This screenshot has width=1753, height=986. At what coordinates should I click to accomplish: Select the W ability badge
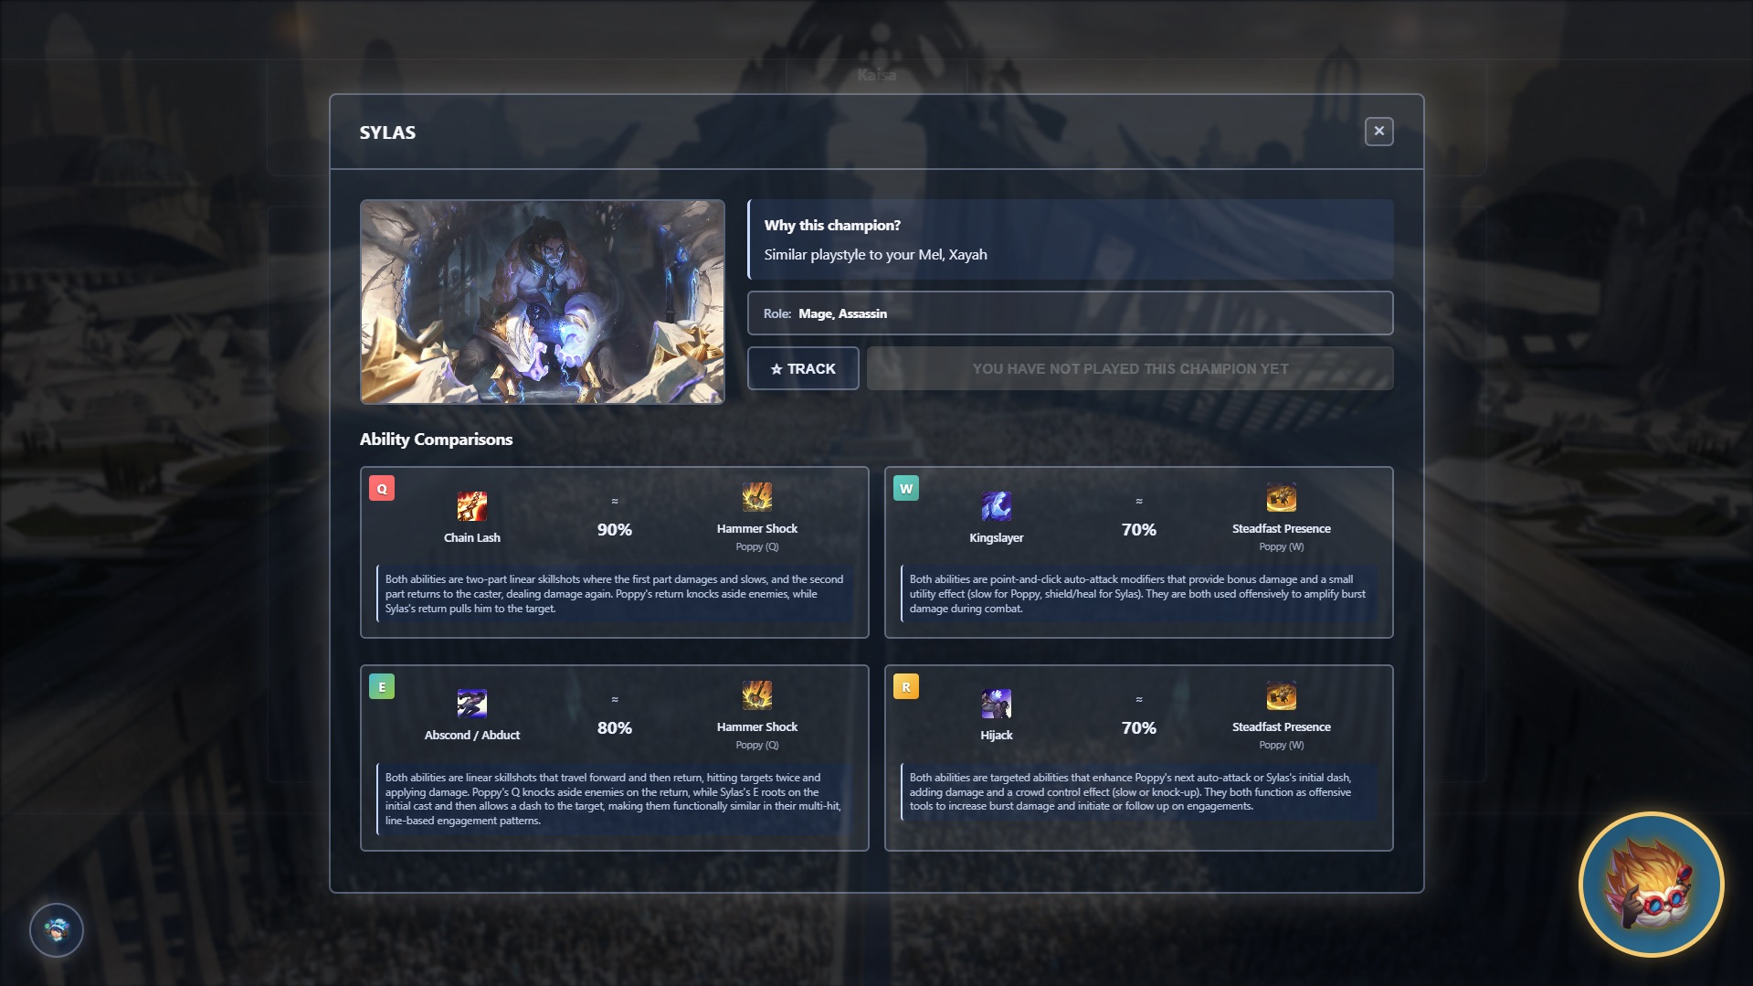906,489
